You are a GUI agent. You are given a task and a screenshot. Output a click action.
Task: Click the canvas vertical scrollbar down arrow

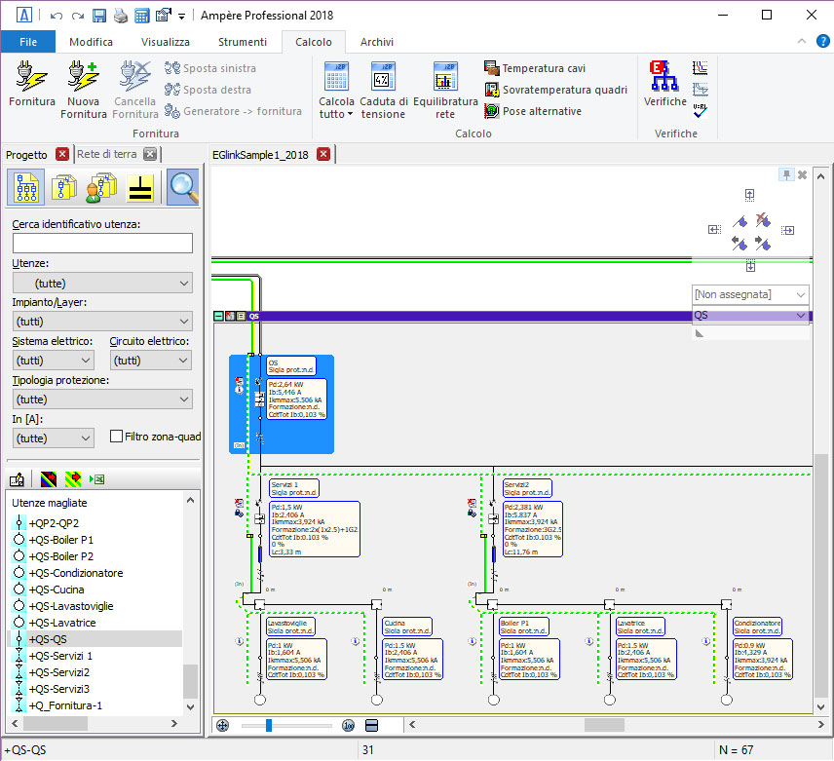point(820,706)
